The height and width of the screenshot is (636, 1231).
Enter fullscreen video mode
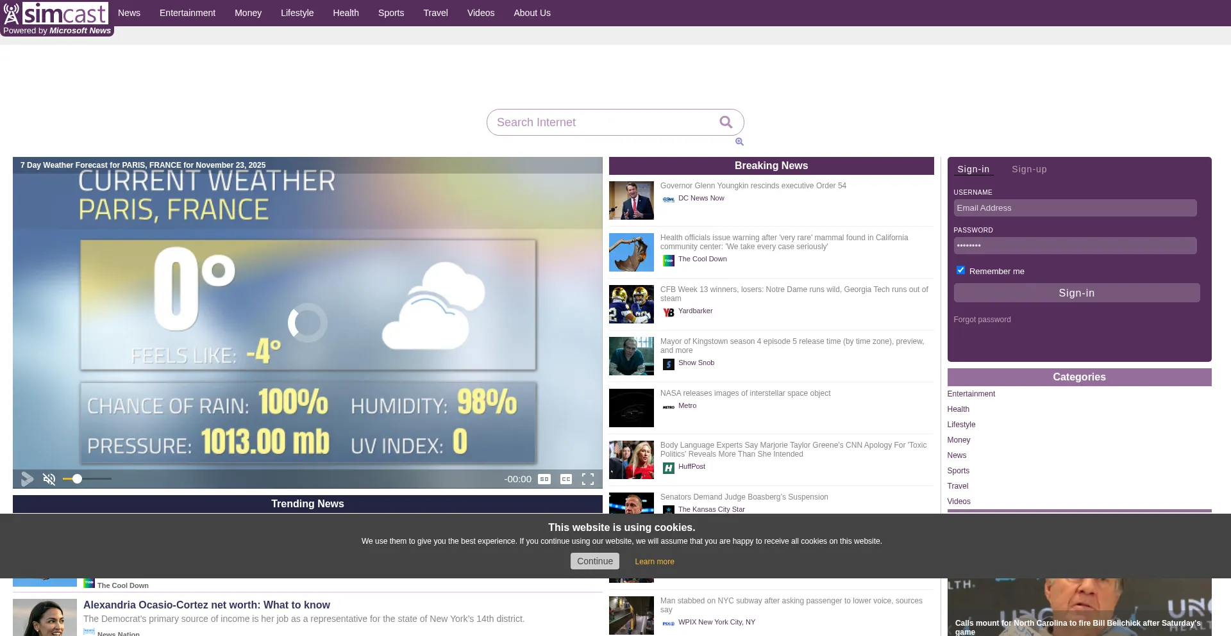click(x=588, y=479)
